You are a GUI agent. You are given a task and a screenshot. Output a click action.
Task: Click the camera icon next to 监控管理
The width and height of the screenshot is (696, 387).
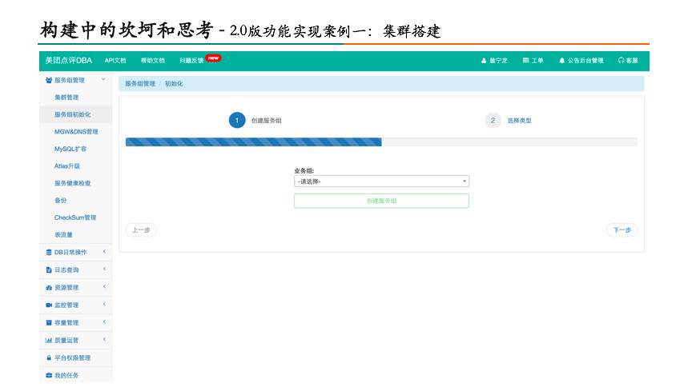(49, 305)
